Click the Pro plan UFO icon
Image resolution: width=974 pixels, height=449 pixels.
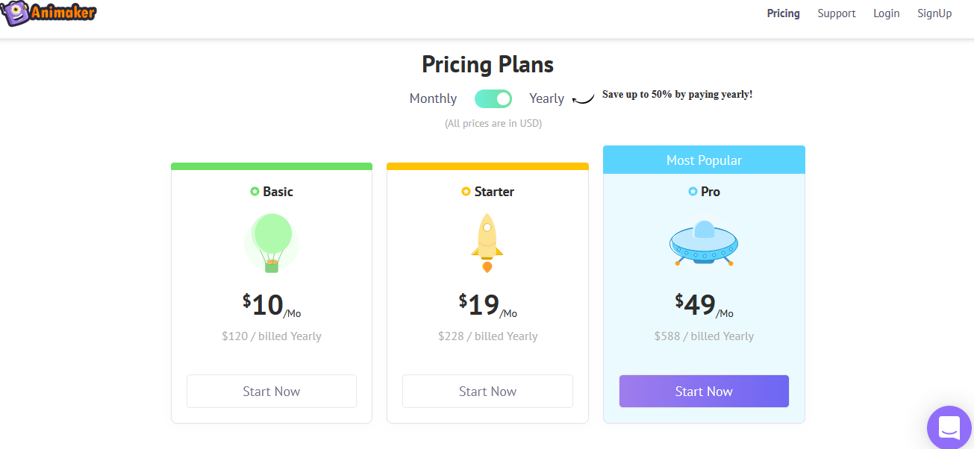point(703,242)
